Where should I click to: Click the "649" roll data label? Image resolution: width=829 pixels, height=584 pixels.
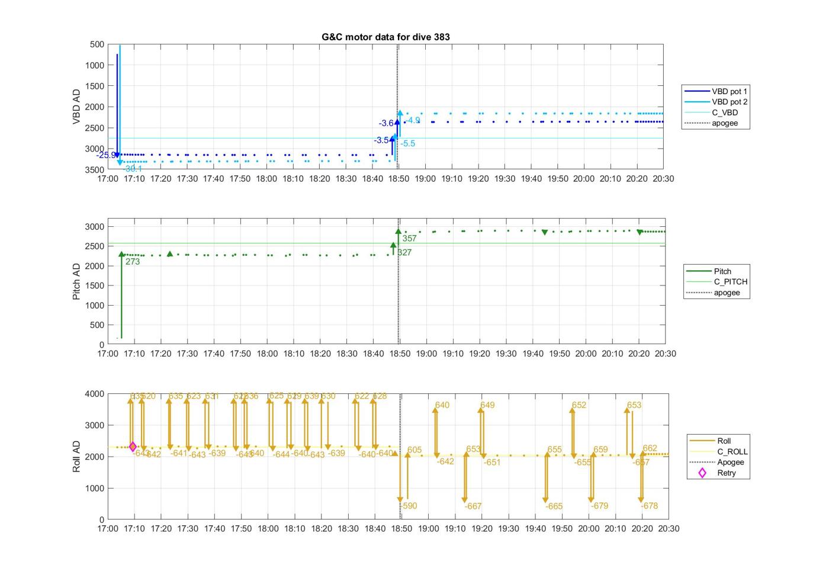coord(487,405)
